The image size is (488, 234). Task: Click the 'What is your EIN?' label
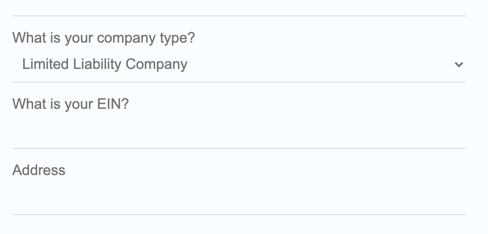click(x=71, y=104)
